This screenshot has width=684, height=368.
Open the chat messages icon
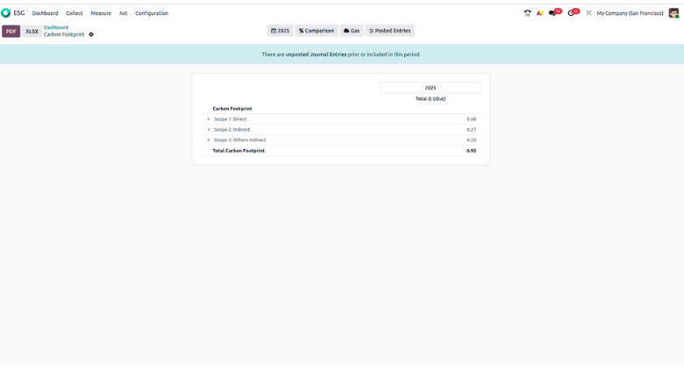[x=552, y=13]
